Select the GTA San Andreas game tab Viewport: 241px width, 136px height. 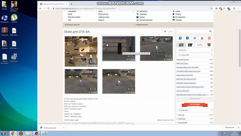point(181,45)
